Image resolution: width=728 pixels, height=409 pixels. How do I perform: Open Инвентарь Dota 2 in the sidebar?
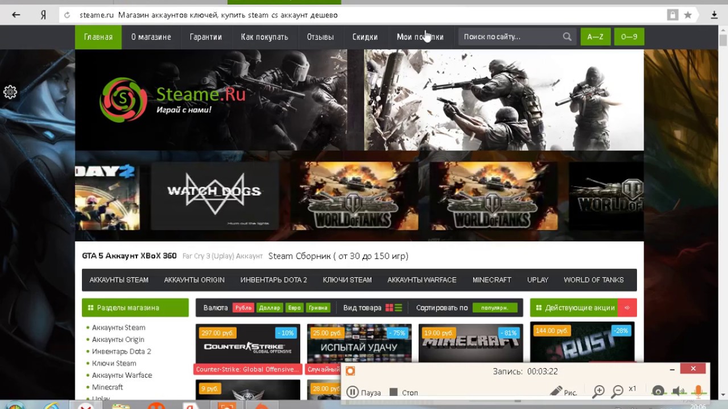tap(122, 352)
